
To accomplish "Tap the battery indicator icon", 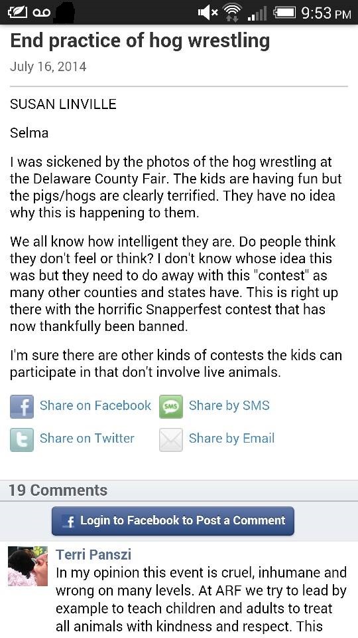I will tap(284, 13).
